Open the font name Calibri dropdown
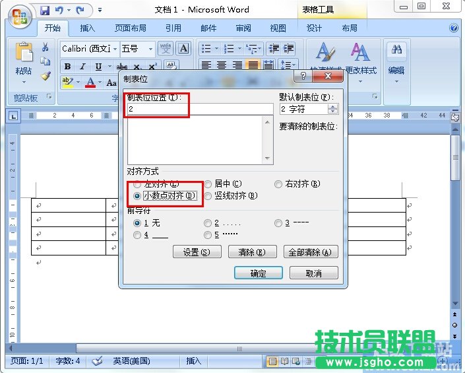Screen dimensions: 465x373 click(x=115, y=49)
